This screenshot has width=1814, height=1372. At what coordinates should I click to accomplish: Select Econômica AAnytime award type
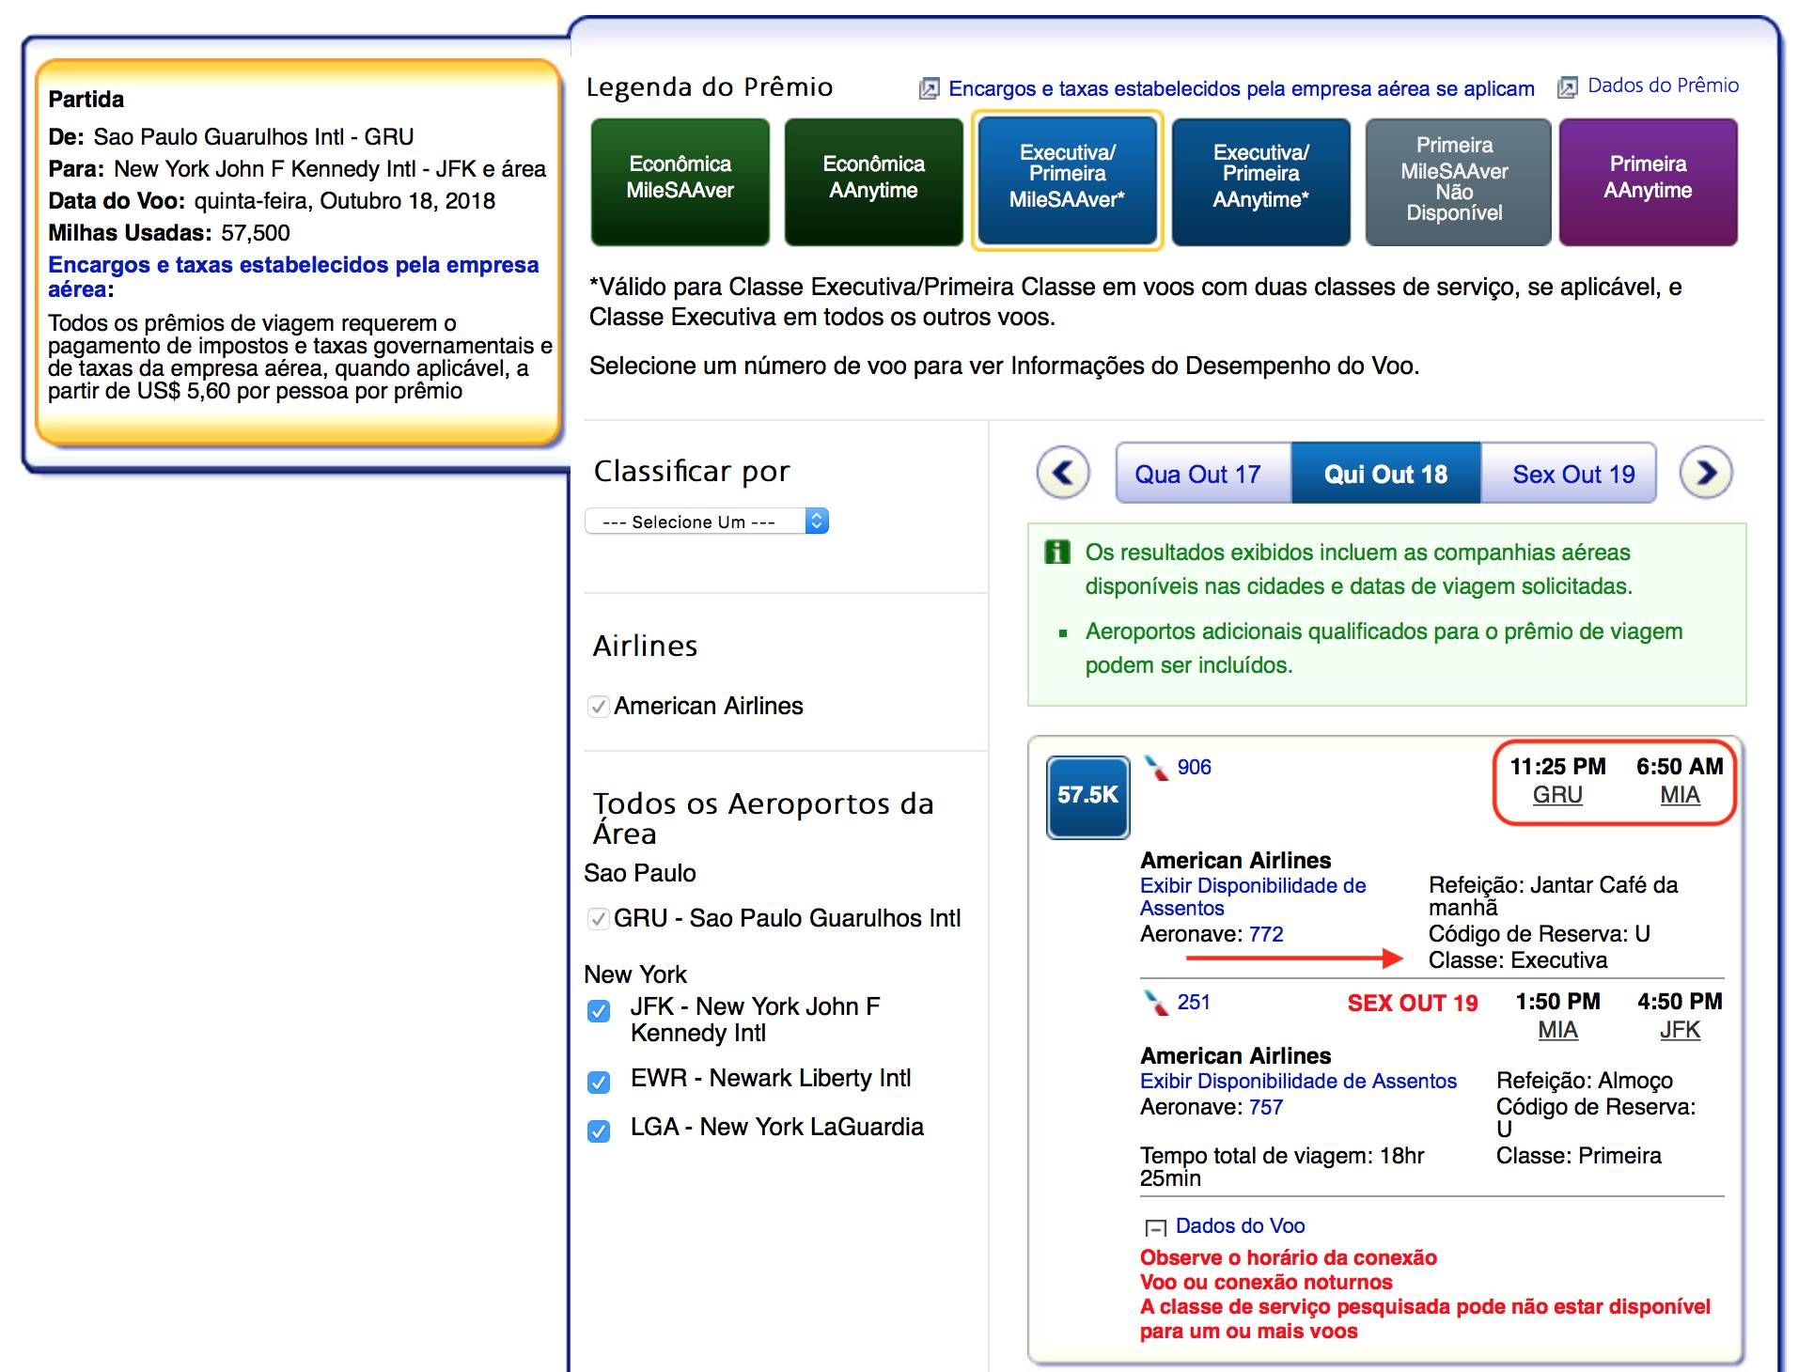874,181
